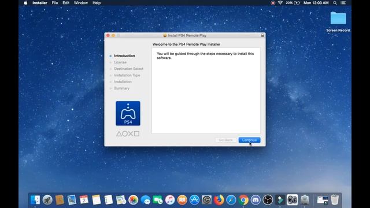Image resolution: width=370 pixels, height=208 pixels.
Task: Open Finder from the dock
Action: (35, 200)
